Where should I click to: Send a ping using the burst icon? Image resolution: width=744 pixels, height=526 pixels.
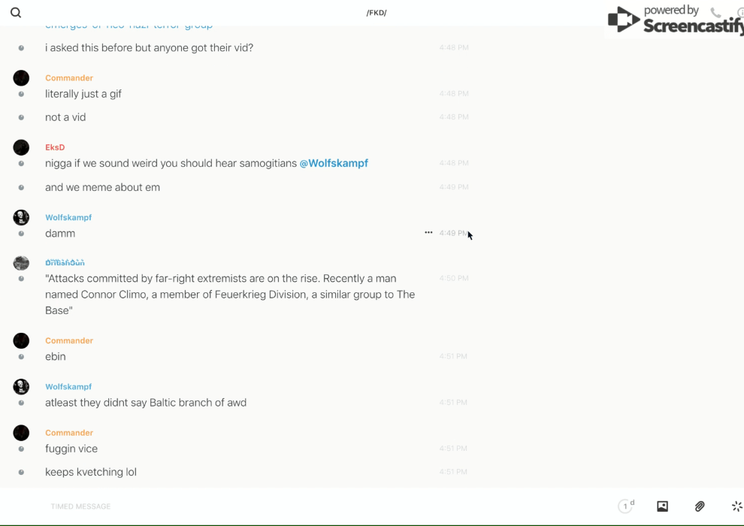pos(736,506)
